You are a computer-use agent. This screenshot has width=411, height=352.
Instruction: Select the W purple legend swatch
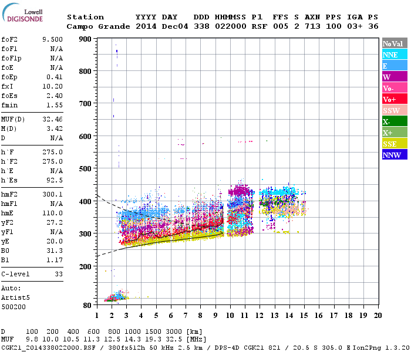point(395,77)
